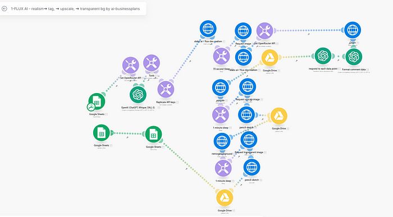Select the Google Drive module at bottom

[225, 198]
